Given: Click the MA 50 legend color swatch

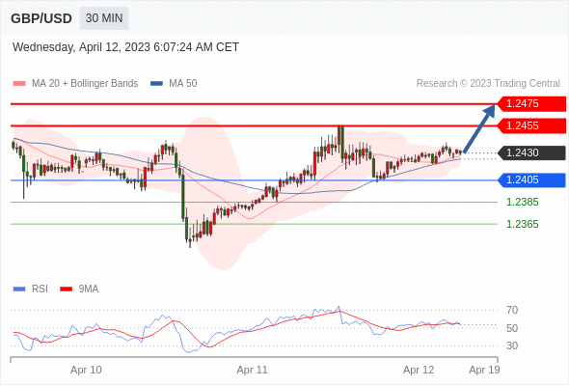Looking at the screenshot, I should (156, 84).
